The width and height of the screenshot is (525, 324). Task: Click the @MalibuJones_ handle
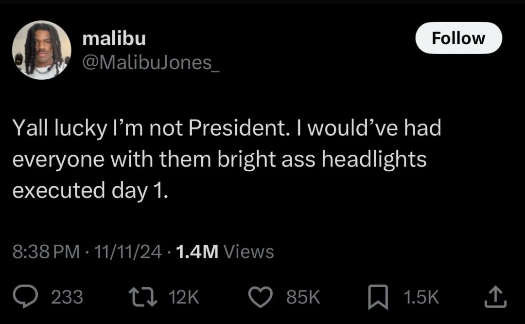[151, 63]
